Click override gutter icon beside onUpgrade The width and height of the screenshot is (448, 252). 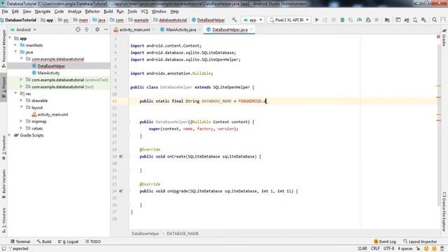[121, 191]
